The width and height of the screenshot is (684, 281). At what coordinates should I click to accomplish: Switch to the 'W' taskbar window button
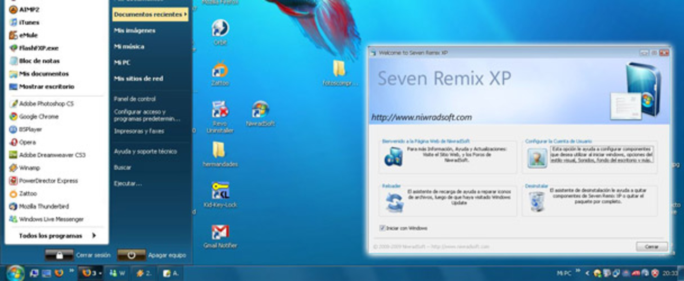pyautogui.click(x=117, y=273)
